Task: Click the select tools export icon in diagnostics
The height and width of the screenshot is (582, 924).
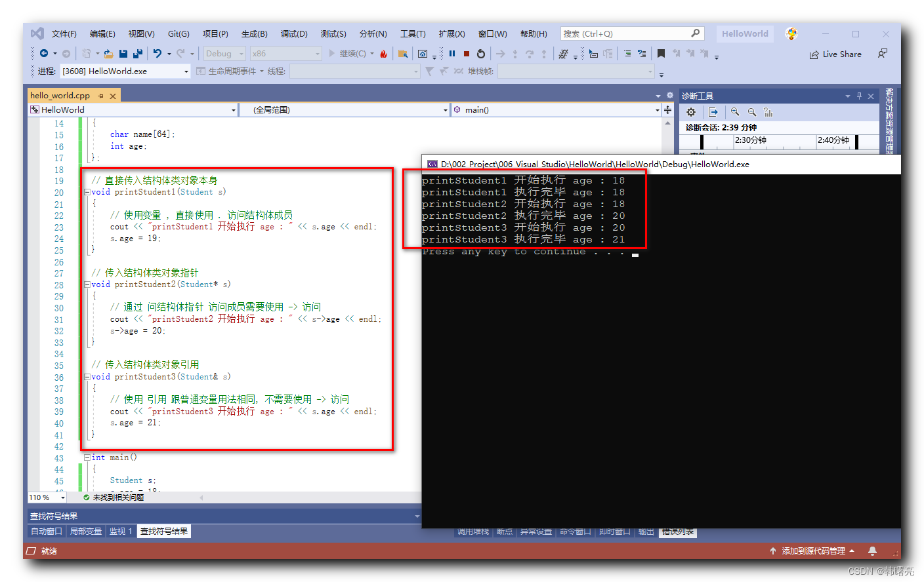Action: tap(713, 112)
